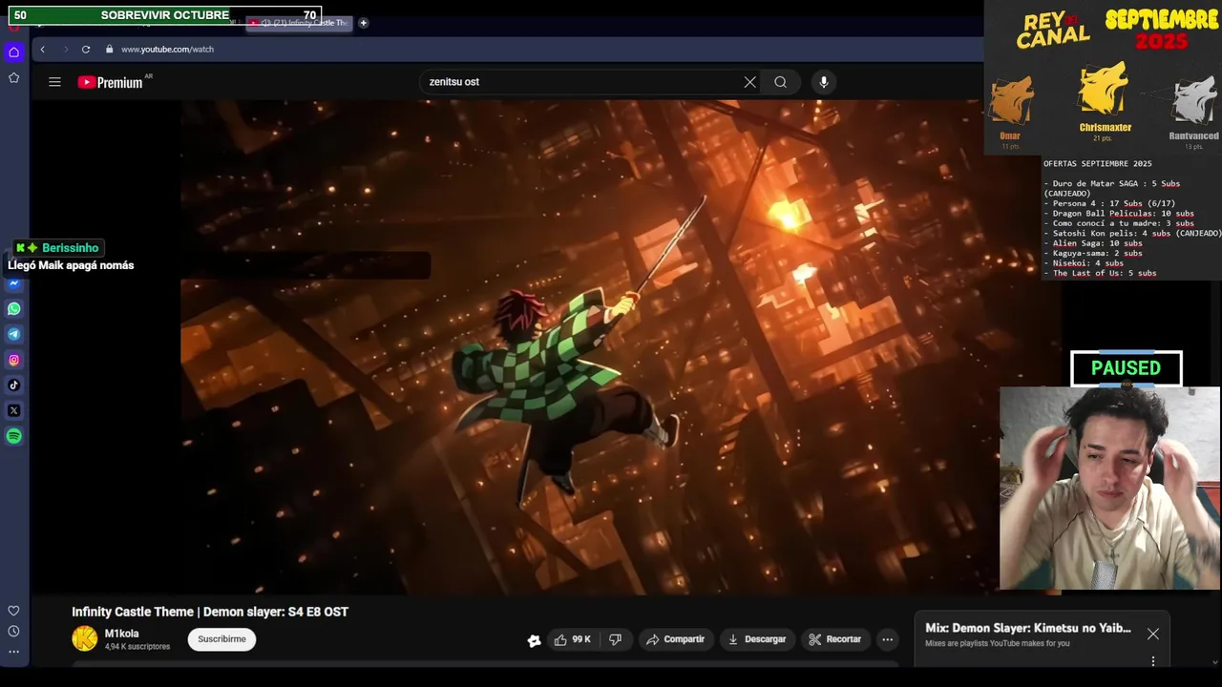The height and width of the screenshot is (687, 1222).
Task: Open Instagram in the Opera sidebar
Action: [x=13, y=360]
